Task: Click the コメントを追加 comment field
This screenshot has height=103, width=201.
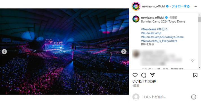Action: click(165, 97)
